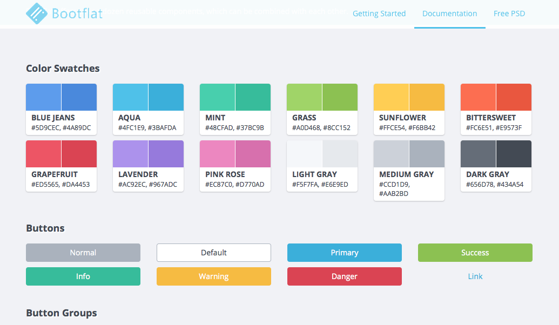
Task: Select the lighter Light Gray swatch #F5F7FA
Action: pos(305,154)
